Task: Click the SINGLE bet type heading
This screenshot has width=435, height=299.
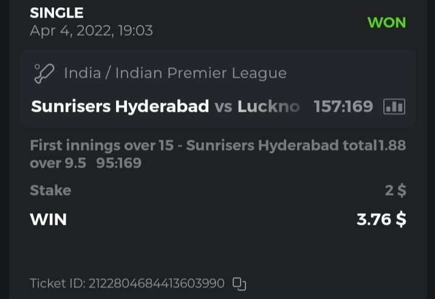Action: 57,13
